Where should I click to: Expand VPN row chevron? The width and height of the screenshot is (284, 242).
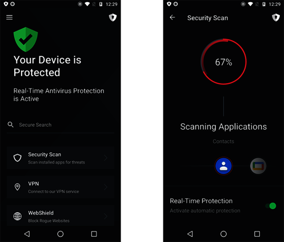105,187
